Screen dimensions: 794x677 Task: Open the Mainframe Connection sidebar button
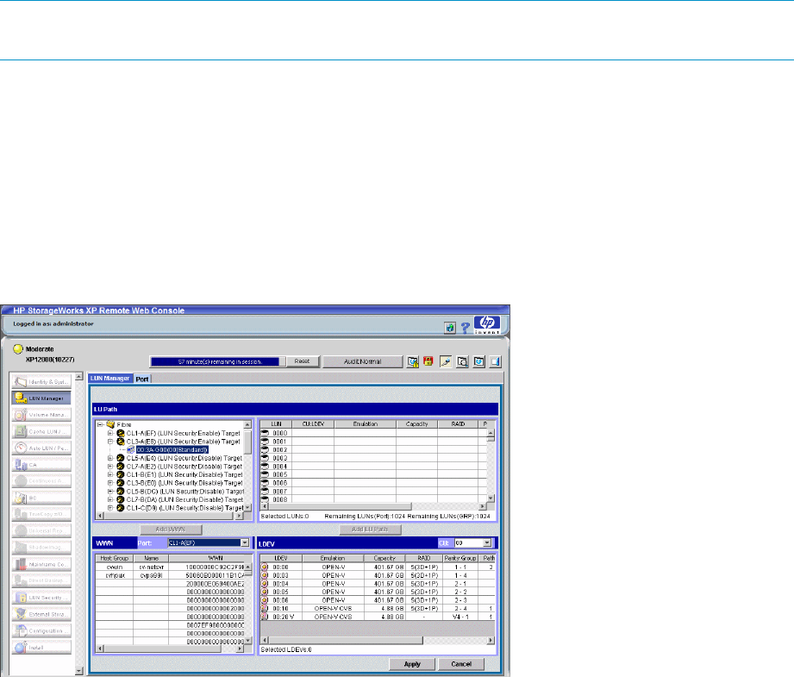[41, 564]
